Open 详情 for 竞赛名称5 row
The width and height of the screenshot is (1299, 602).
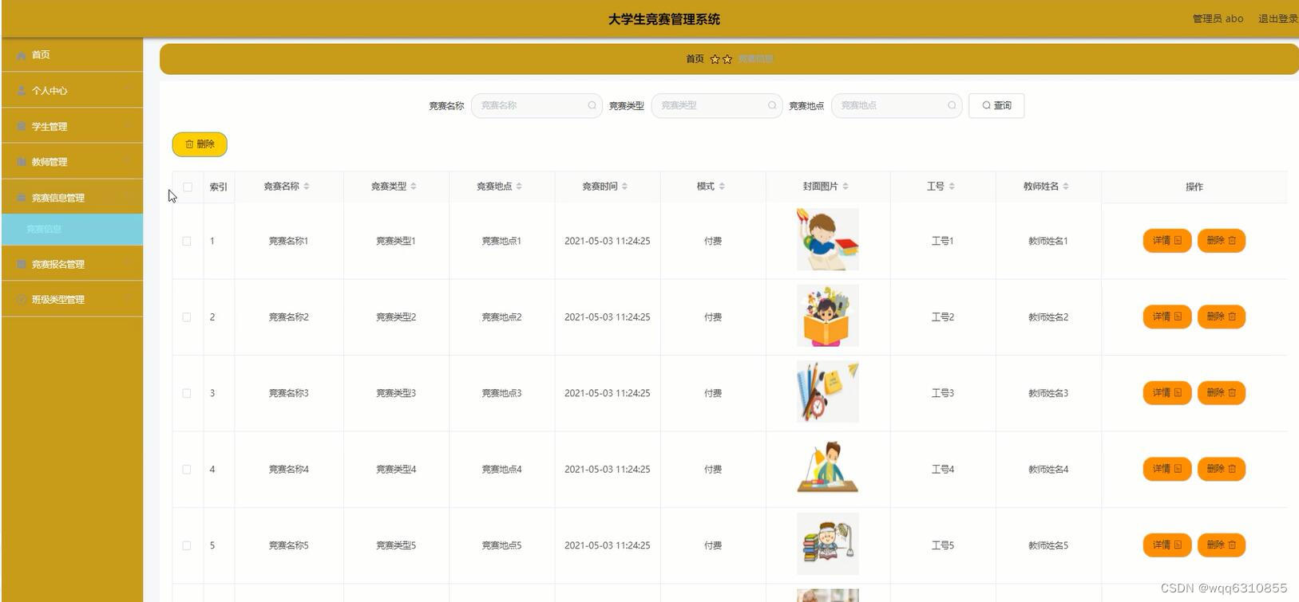point(1167,545)
